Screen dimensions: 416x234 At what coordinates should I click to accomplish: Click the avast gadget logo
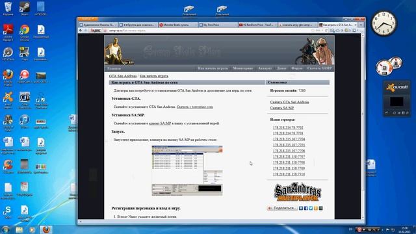pos(397,87)
